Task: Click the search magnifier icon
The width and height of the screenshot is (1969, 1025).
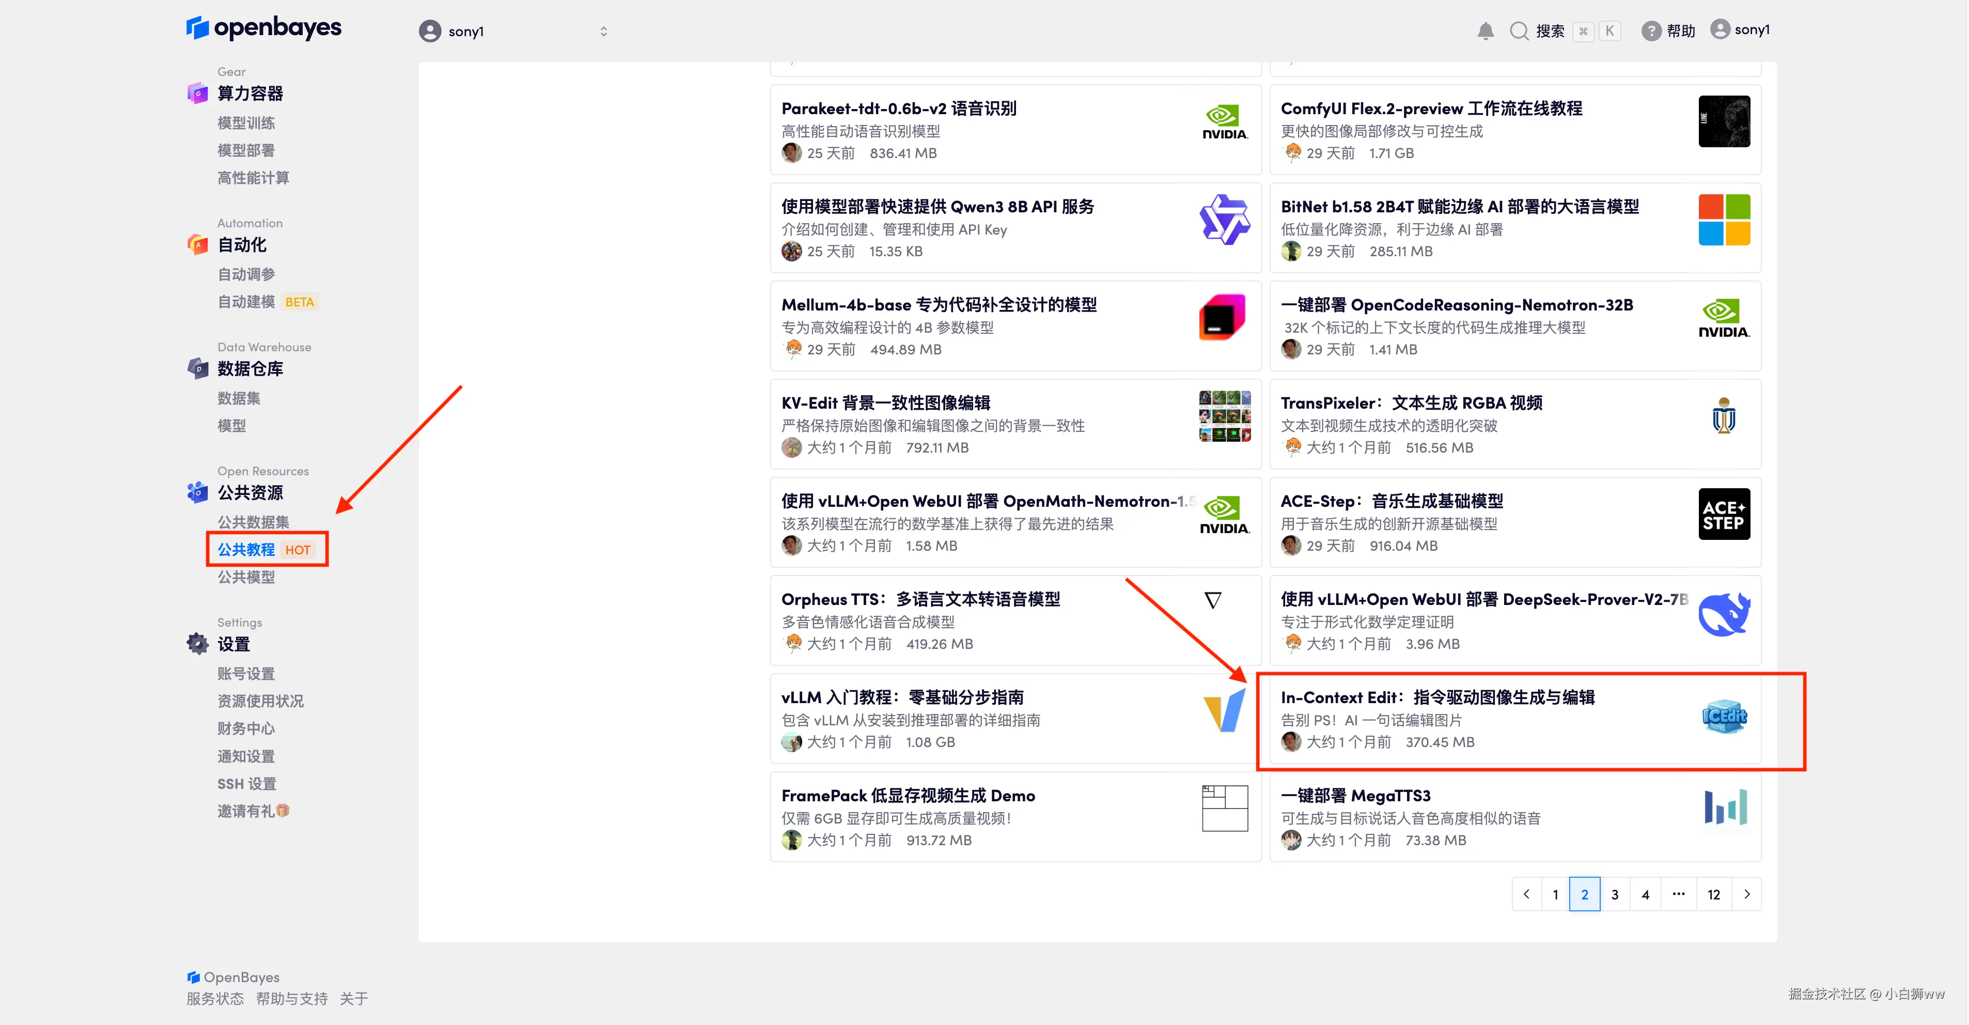Action: click(1519, 30)
